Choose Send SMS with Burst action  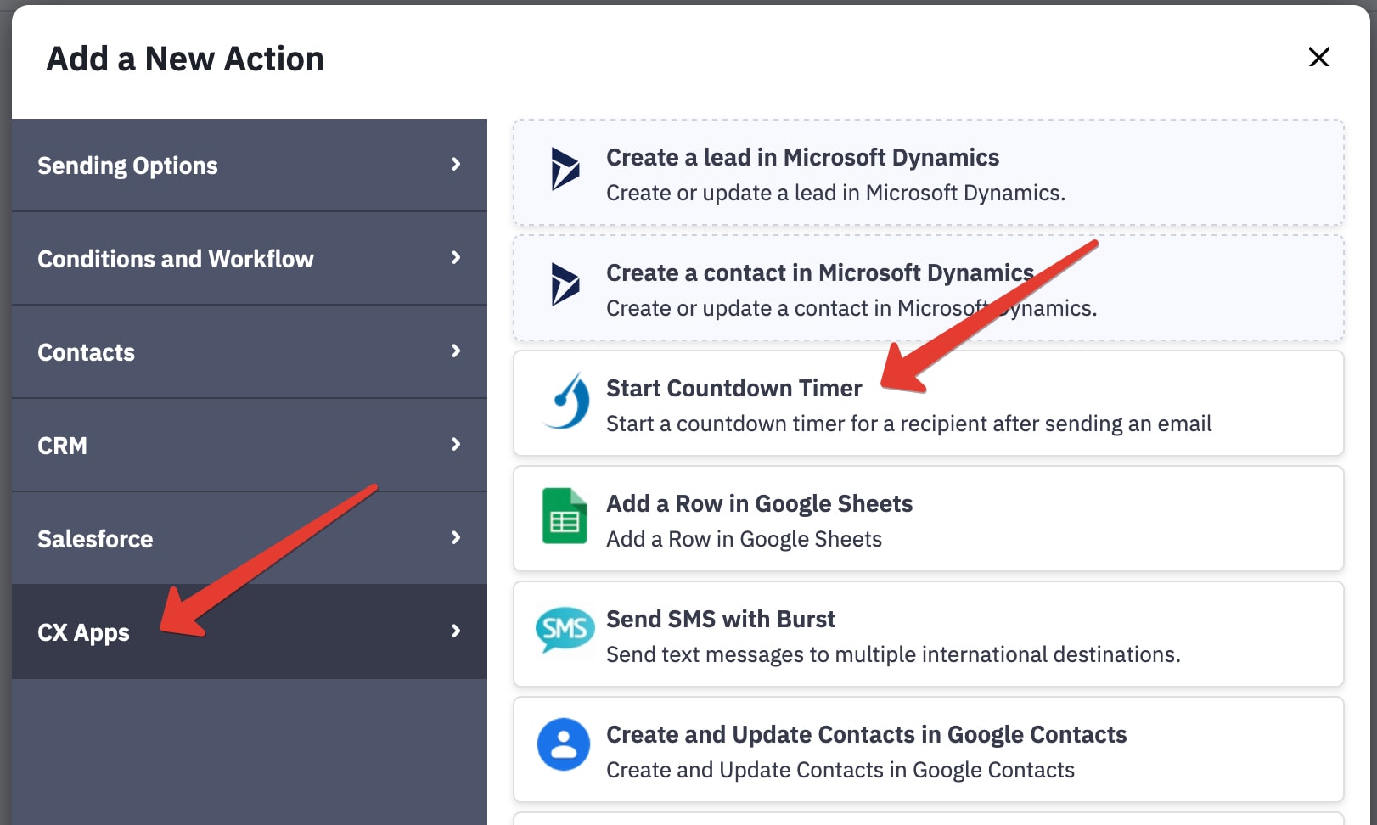(929, 634)
